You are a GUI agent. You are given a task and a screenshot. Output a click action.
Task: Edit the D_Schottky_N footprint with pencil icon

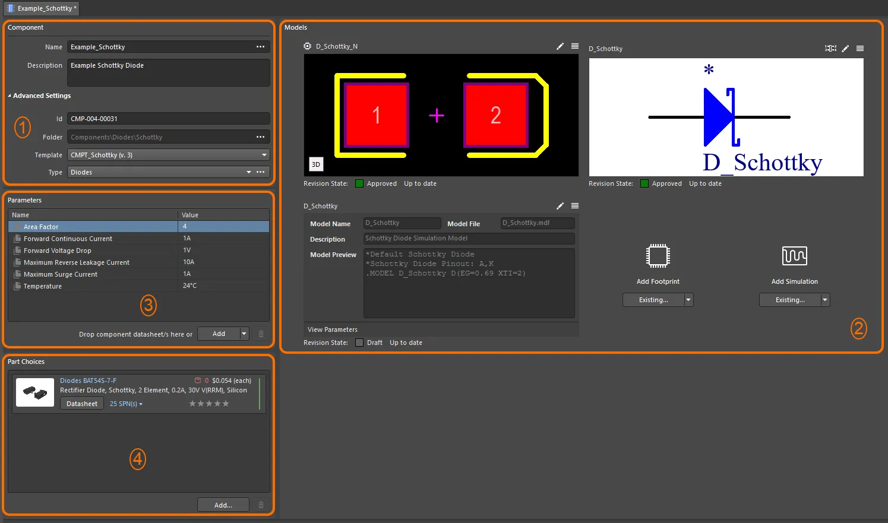pyautogui.click(x=560, y=46)
